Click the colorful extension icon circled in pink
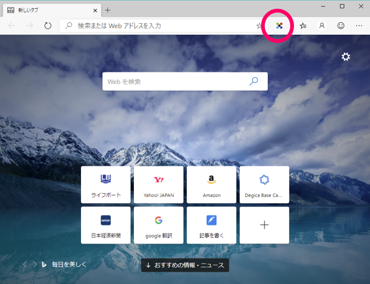Screen dimensions: 370x284 279,26
